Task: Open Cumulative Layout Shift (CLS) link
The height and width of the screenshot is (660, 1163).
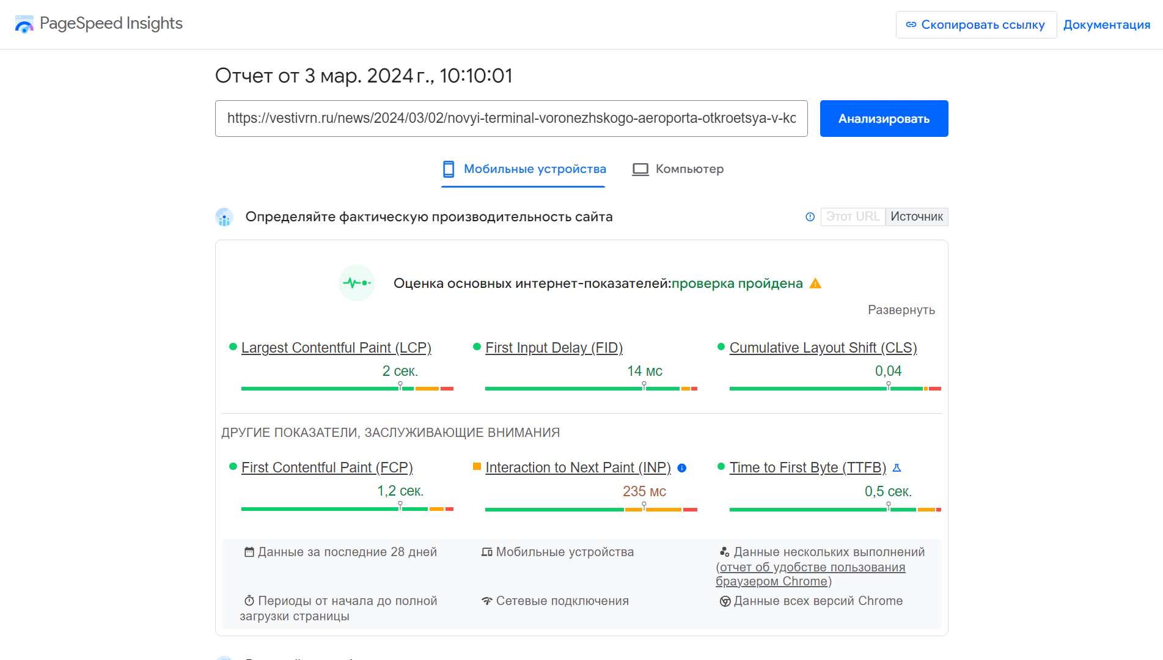Action: 823,348
